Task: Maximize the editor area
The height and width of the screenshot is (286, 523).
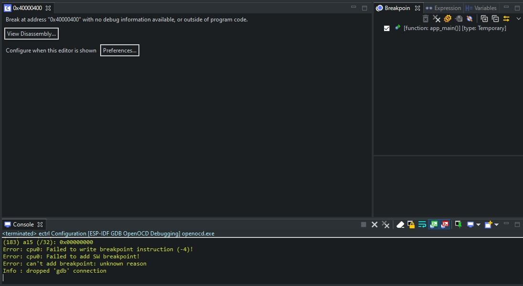Action: 365,8
